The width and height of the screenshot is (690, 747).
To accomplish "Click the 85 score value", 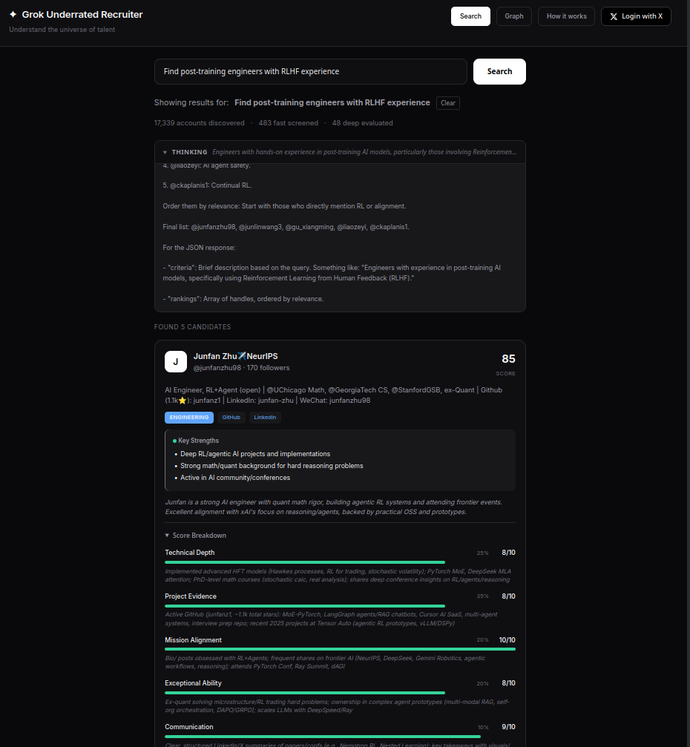I will [x=508, y=359].
